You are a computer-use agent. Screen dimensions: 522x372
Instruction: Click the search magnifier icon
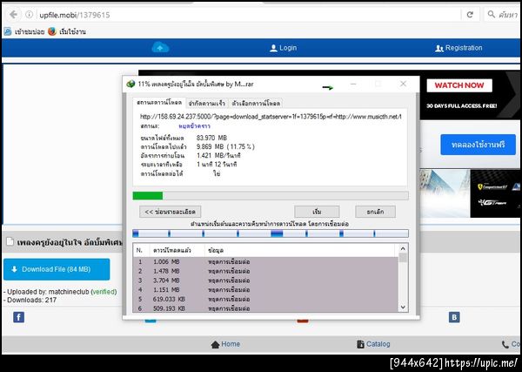(491, 14)
